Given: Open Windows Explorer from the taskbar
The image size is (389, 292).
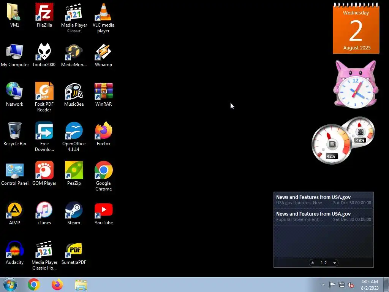Looking at the screenshot, I should tap(81, 285).
